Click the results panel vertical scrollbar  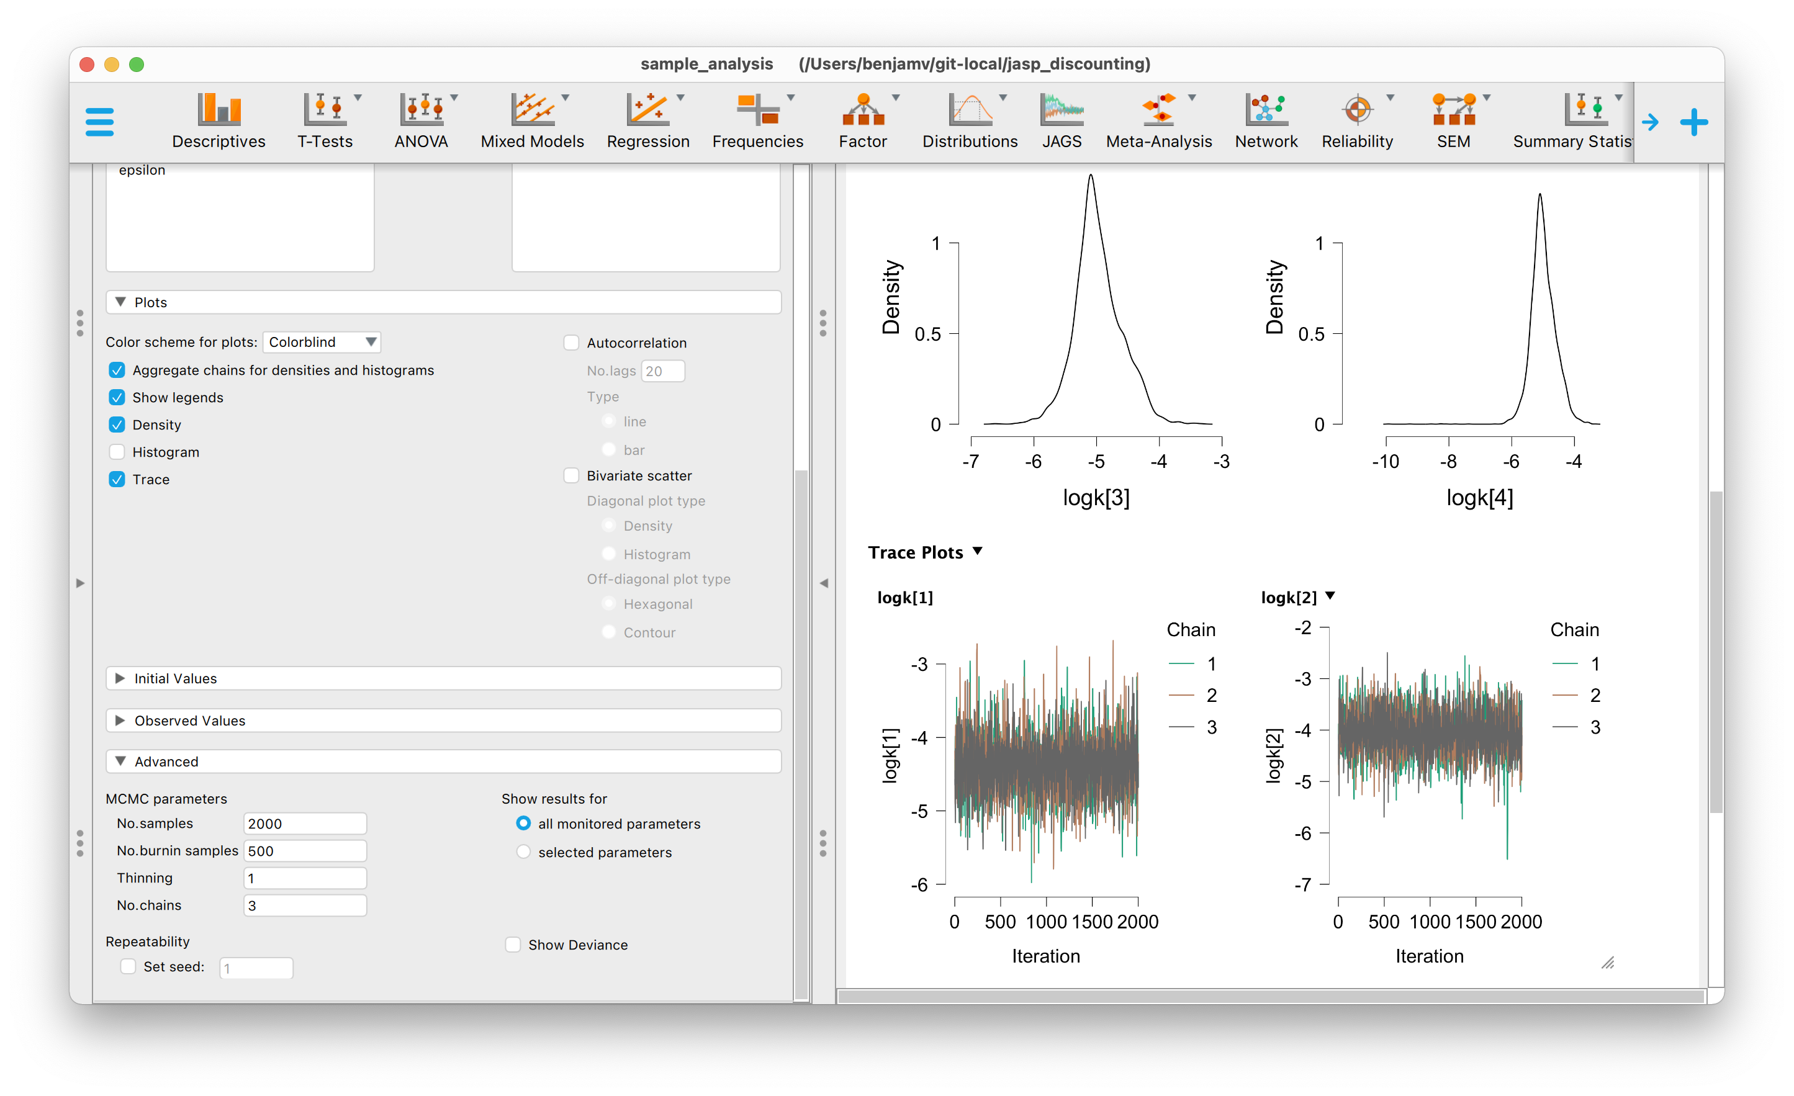(1715, 652)
